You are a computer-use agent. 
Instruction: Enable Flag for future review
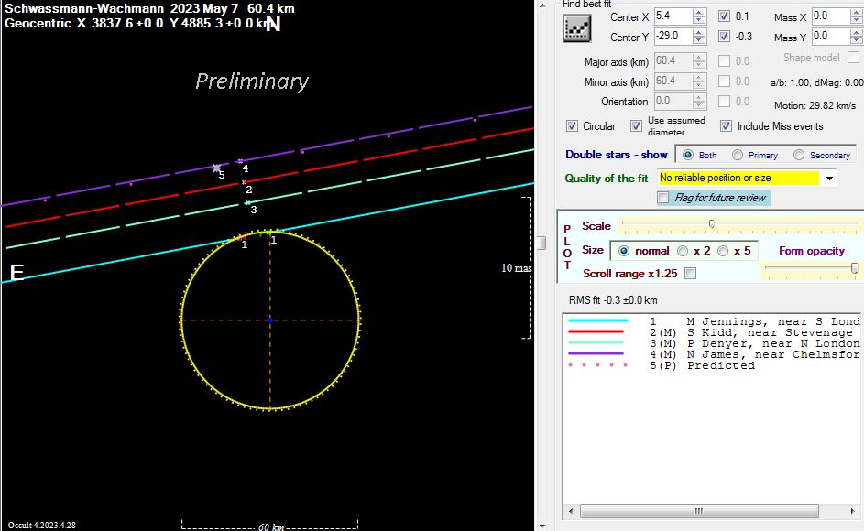click(x=663, y=198)
